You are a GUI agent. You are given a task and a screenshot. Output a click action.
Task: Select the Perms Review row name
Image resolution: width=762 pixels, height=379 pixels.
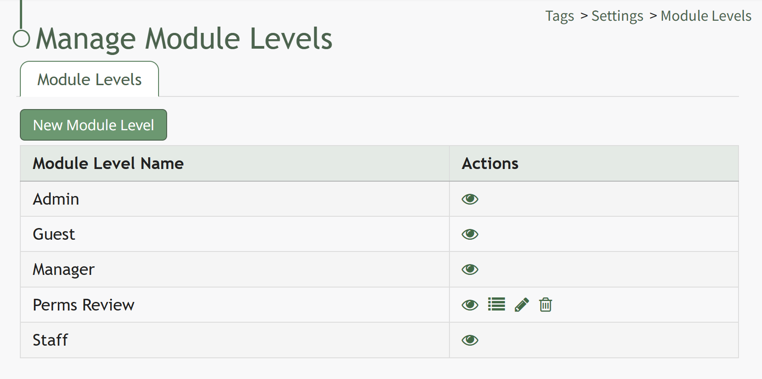tap(84, 305)
